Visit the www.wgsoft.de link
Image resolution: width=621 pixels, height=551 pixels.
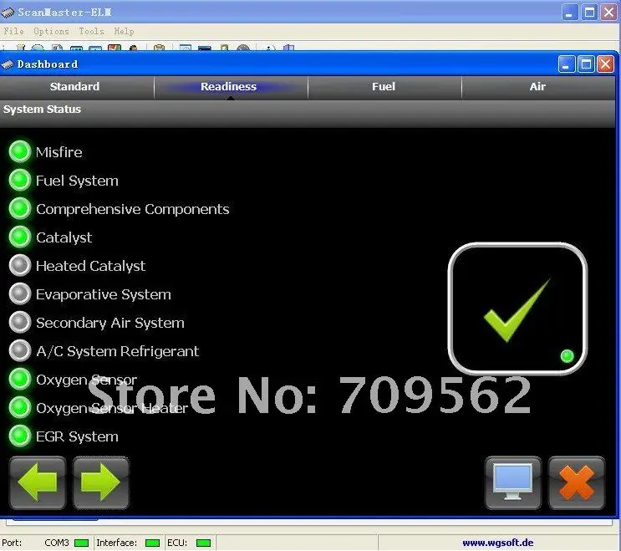[x=498, y=543]
